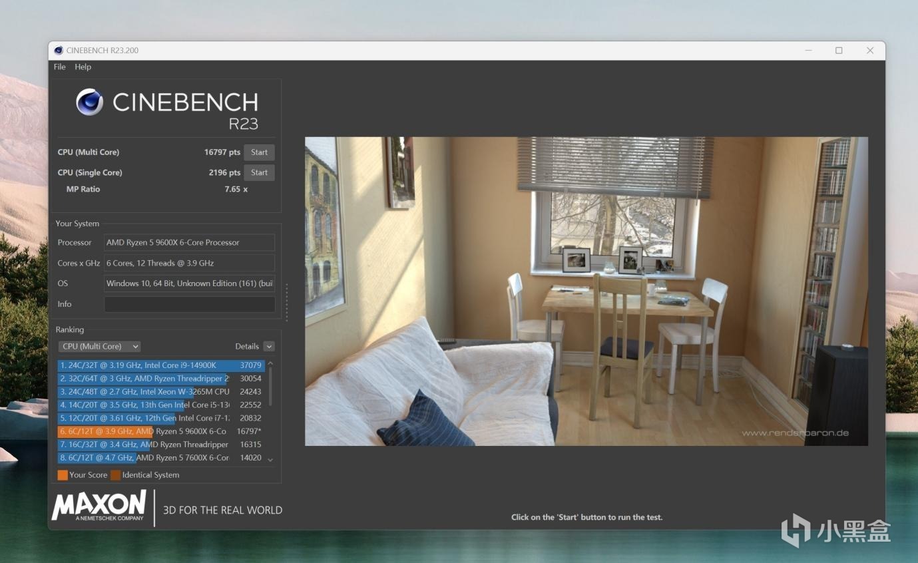The image size is (918, 563).
Task: Click the Processor field AMD Ryzen 5 9600X
Action: (x=189, y=242)
